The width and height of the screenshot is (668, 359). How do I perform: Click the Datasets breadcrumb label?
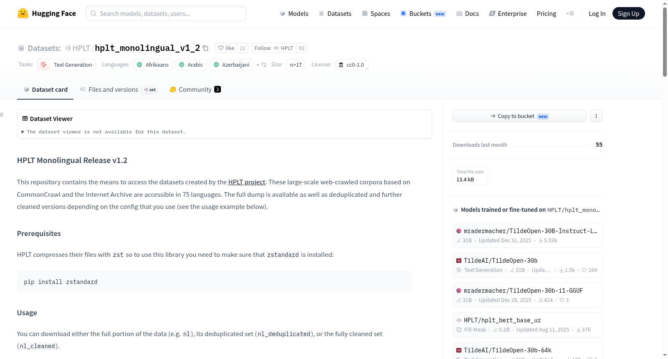pyautogui.click(x=44, y=48)
